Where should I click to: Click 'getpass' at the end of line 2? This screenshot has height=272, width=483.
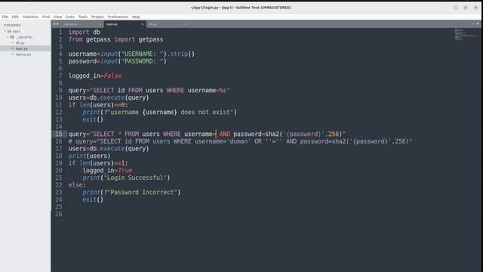click(x=151, y=39)
